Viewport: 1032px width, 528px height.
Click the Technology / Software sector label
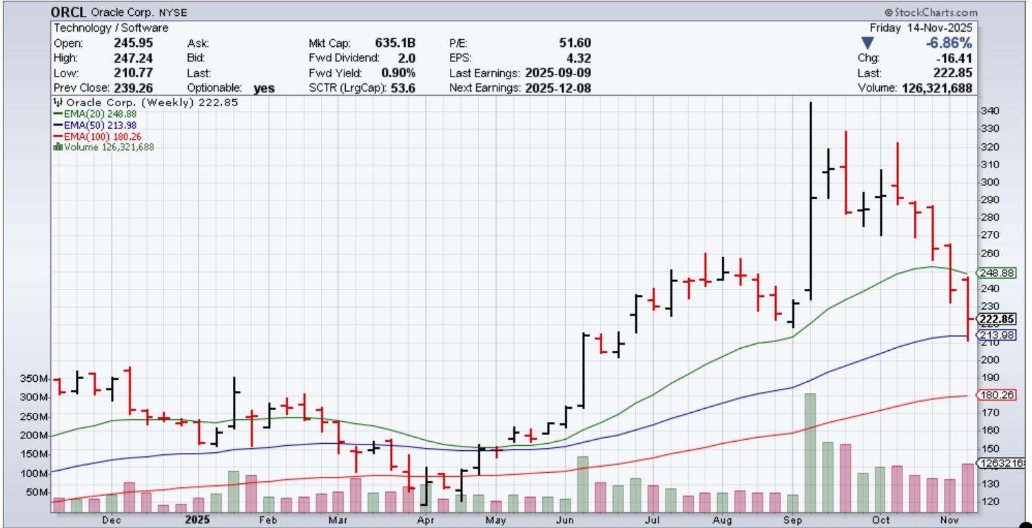[112, 28]
